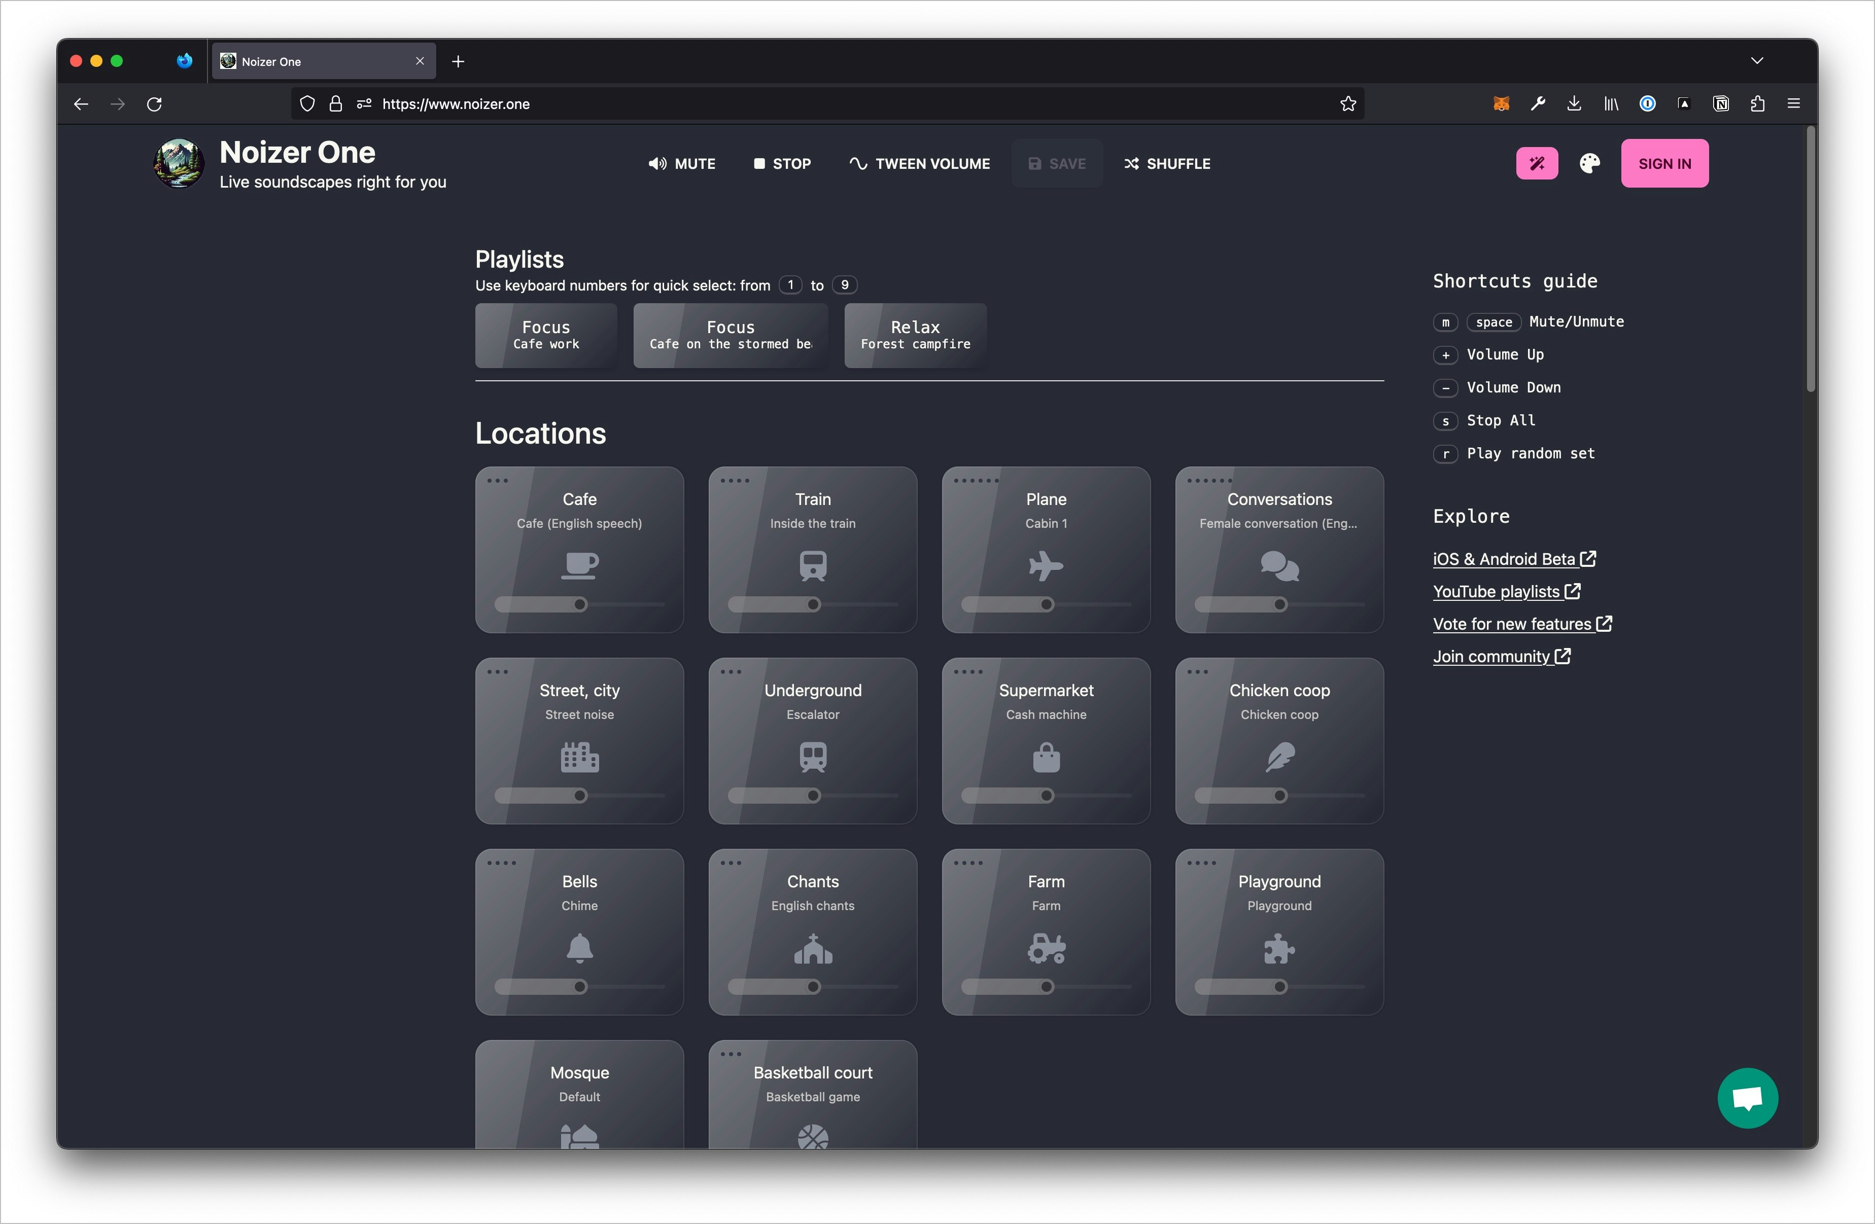Click the Street, city buildings icon
The image size is (1875, 1224).
click(x=580, y=757)
